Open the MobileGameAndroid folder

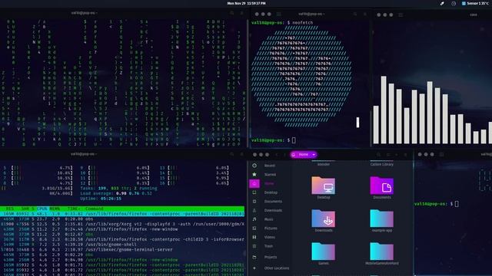coord(381,251)
